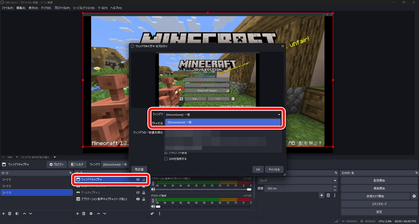The width and height of the screenshot is (419, 224).
Task: Start recording with 録画開始
Action: pyautogui.click(x=379, y=188)
